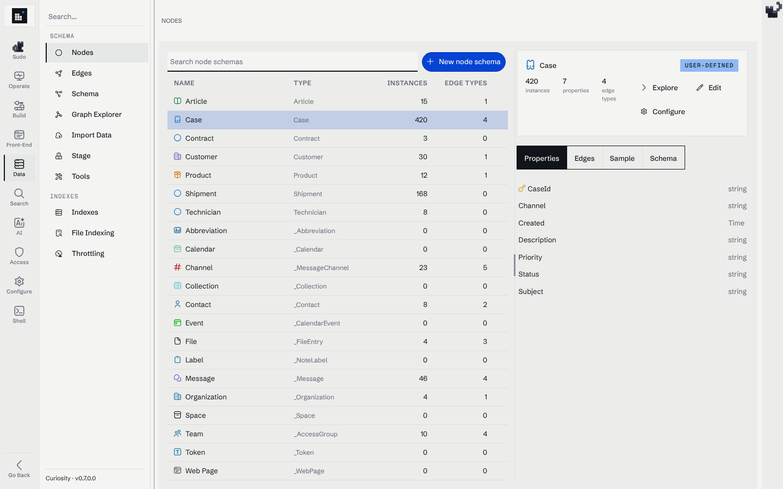Focus the sidebar Search field
The height and width of the screenshot is (489, 783).
[x=95, y=17]
